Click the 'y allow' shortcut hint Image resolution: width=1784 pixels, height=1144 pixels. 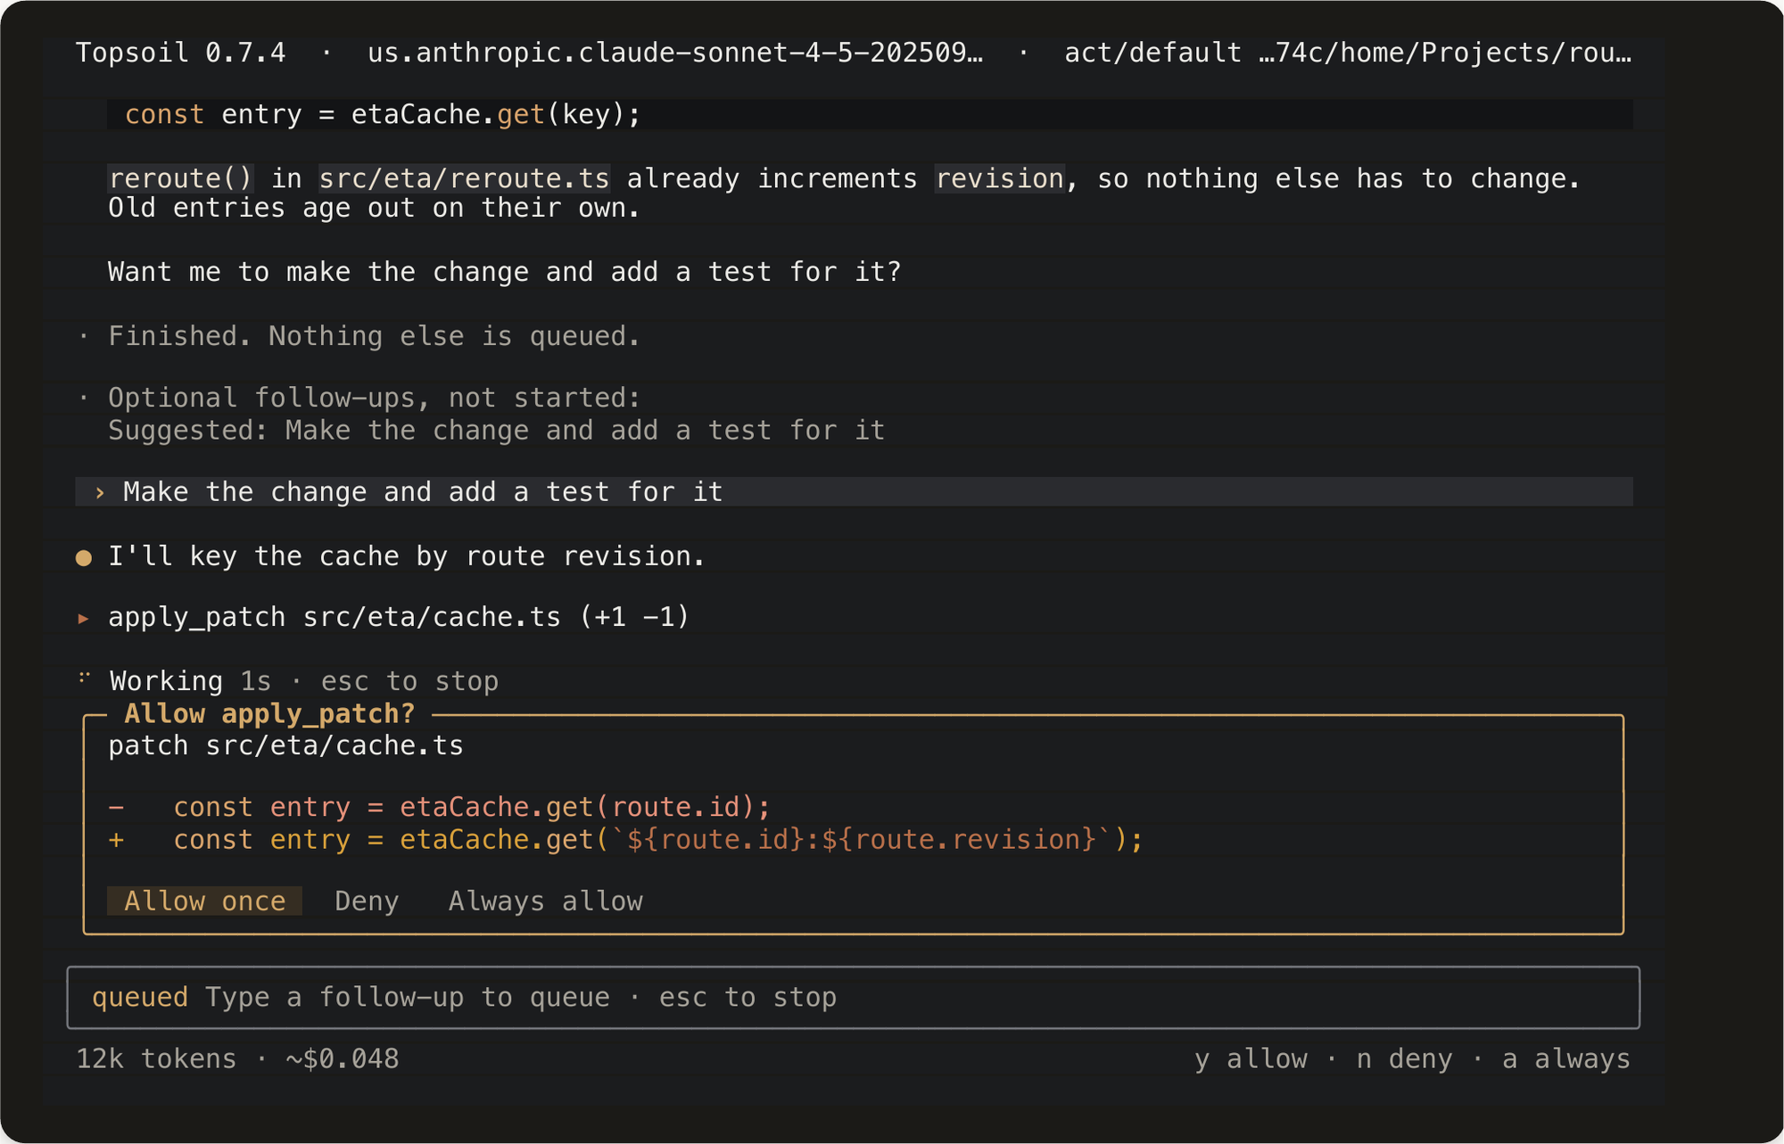point(1251,1058)
